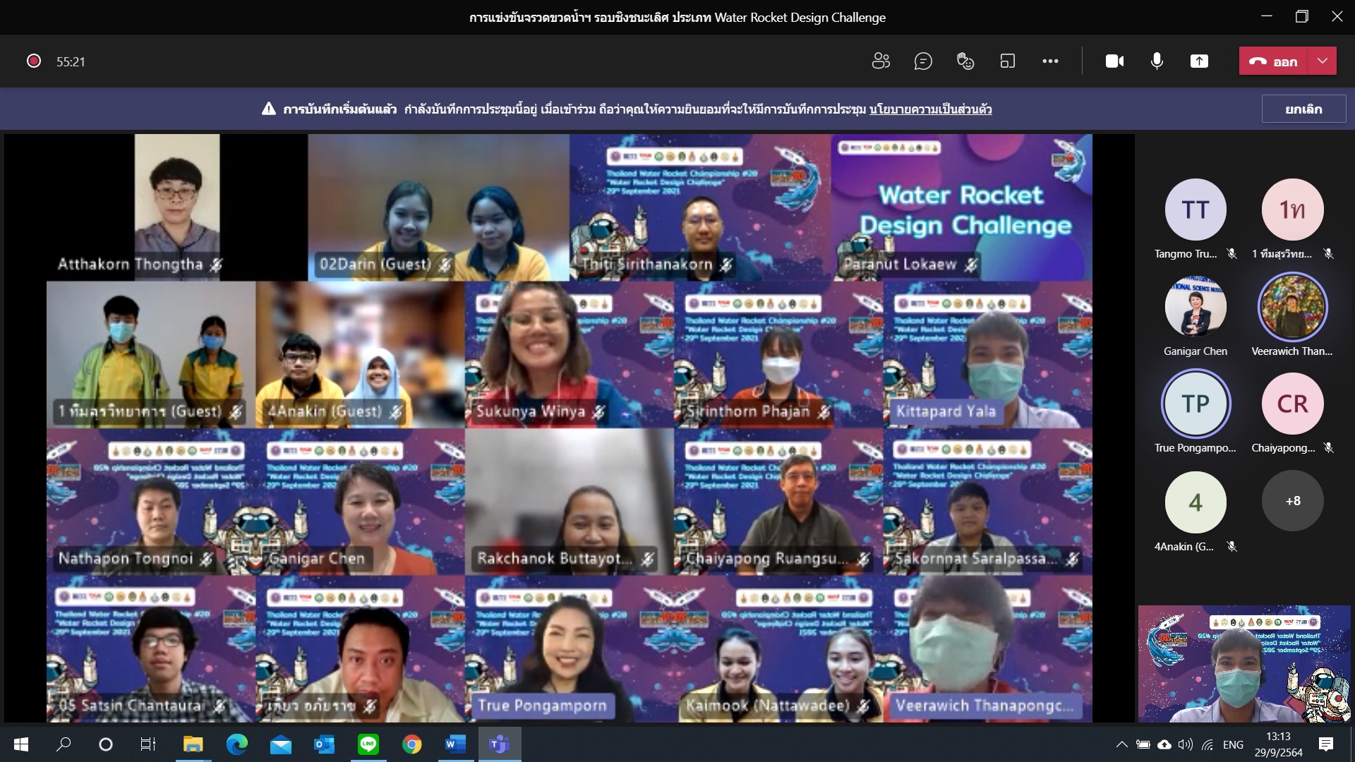Select the TP True Pongamporn avatar
Image resolution: width=1355 pixels, height=762 pixels.
(x=1195, y=404)
